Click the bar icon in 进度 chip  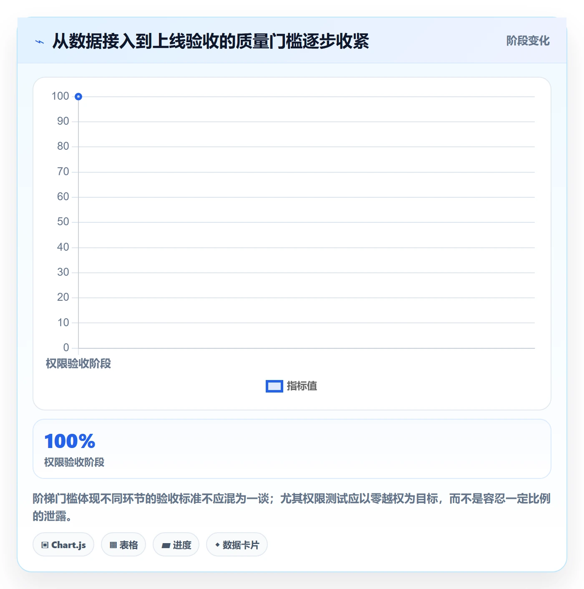166,545
